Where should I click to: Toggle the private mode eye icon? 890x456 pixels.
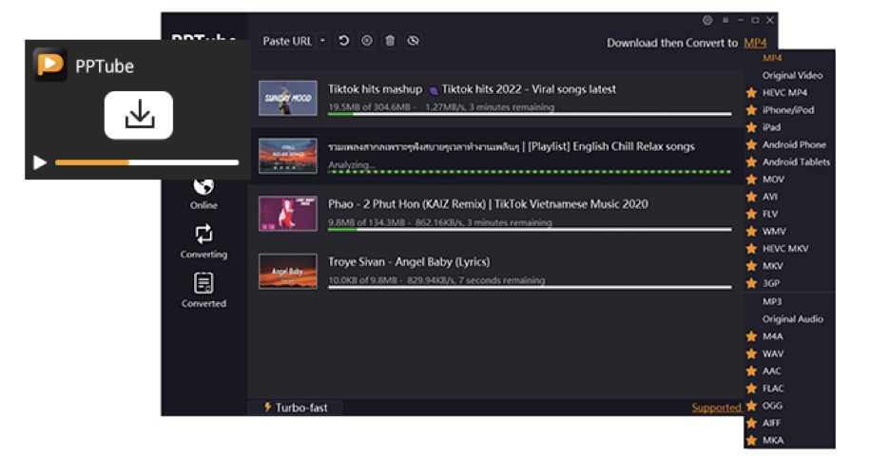tap(414, 41)
